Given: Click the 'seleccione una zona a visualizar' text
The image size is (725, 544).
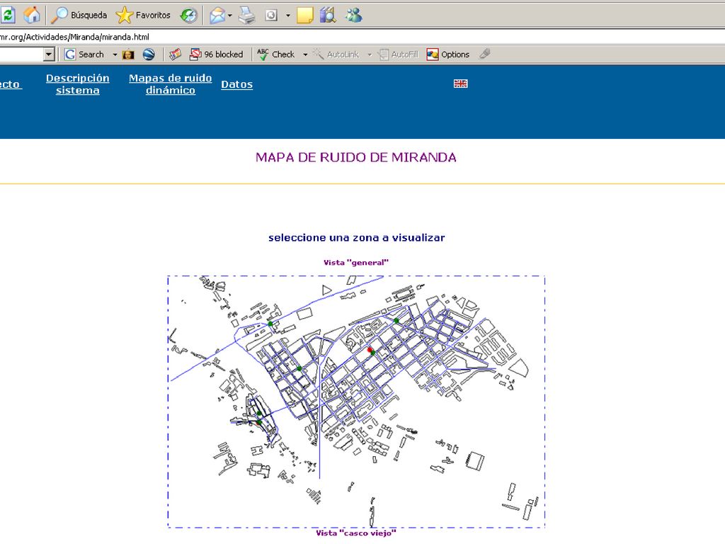Looking at the screenshot, I should [357, 238].
